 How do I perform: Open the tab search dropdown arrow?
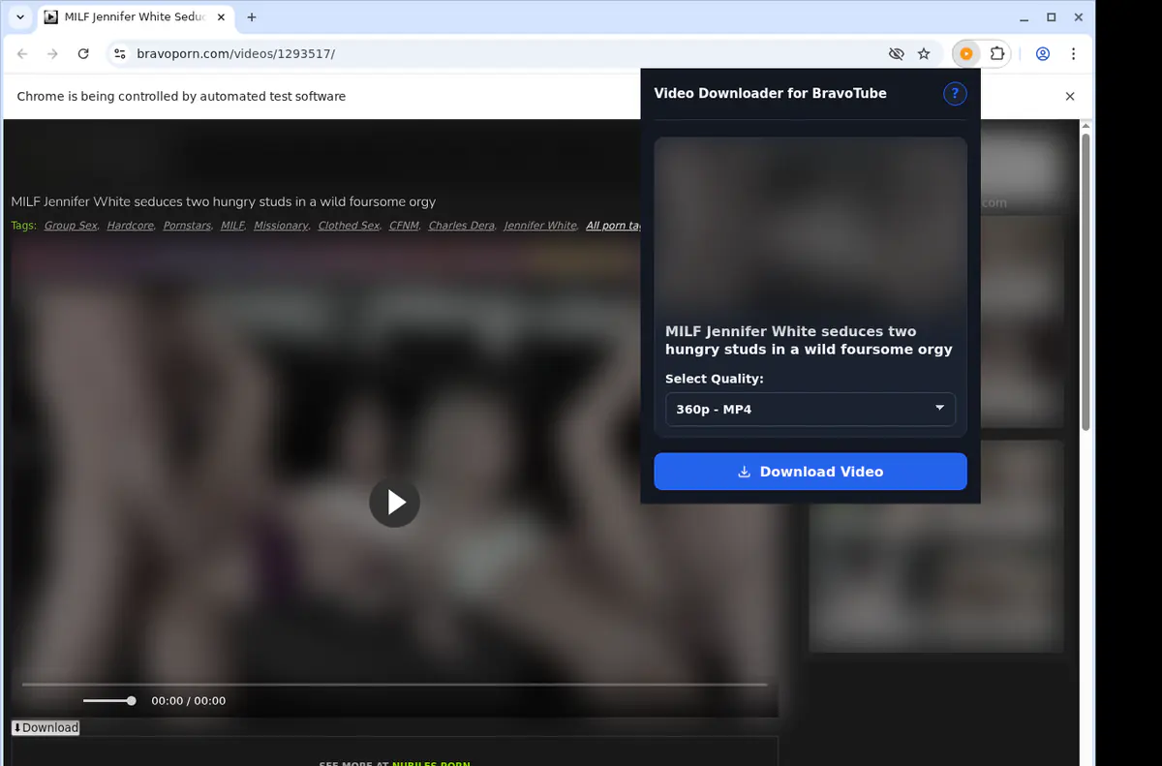pos(20,17)
